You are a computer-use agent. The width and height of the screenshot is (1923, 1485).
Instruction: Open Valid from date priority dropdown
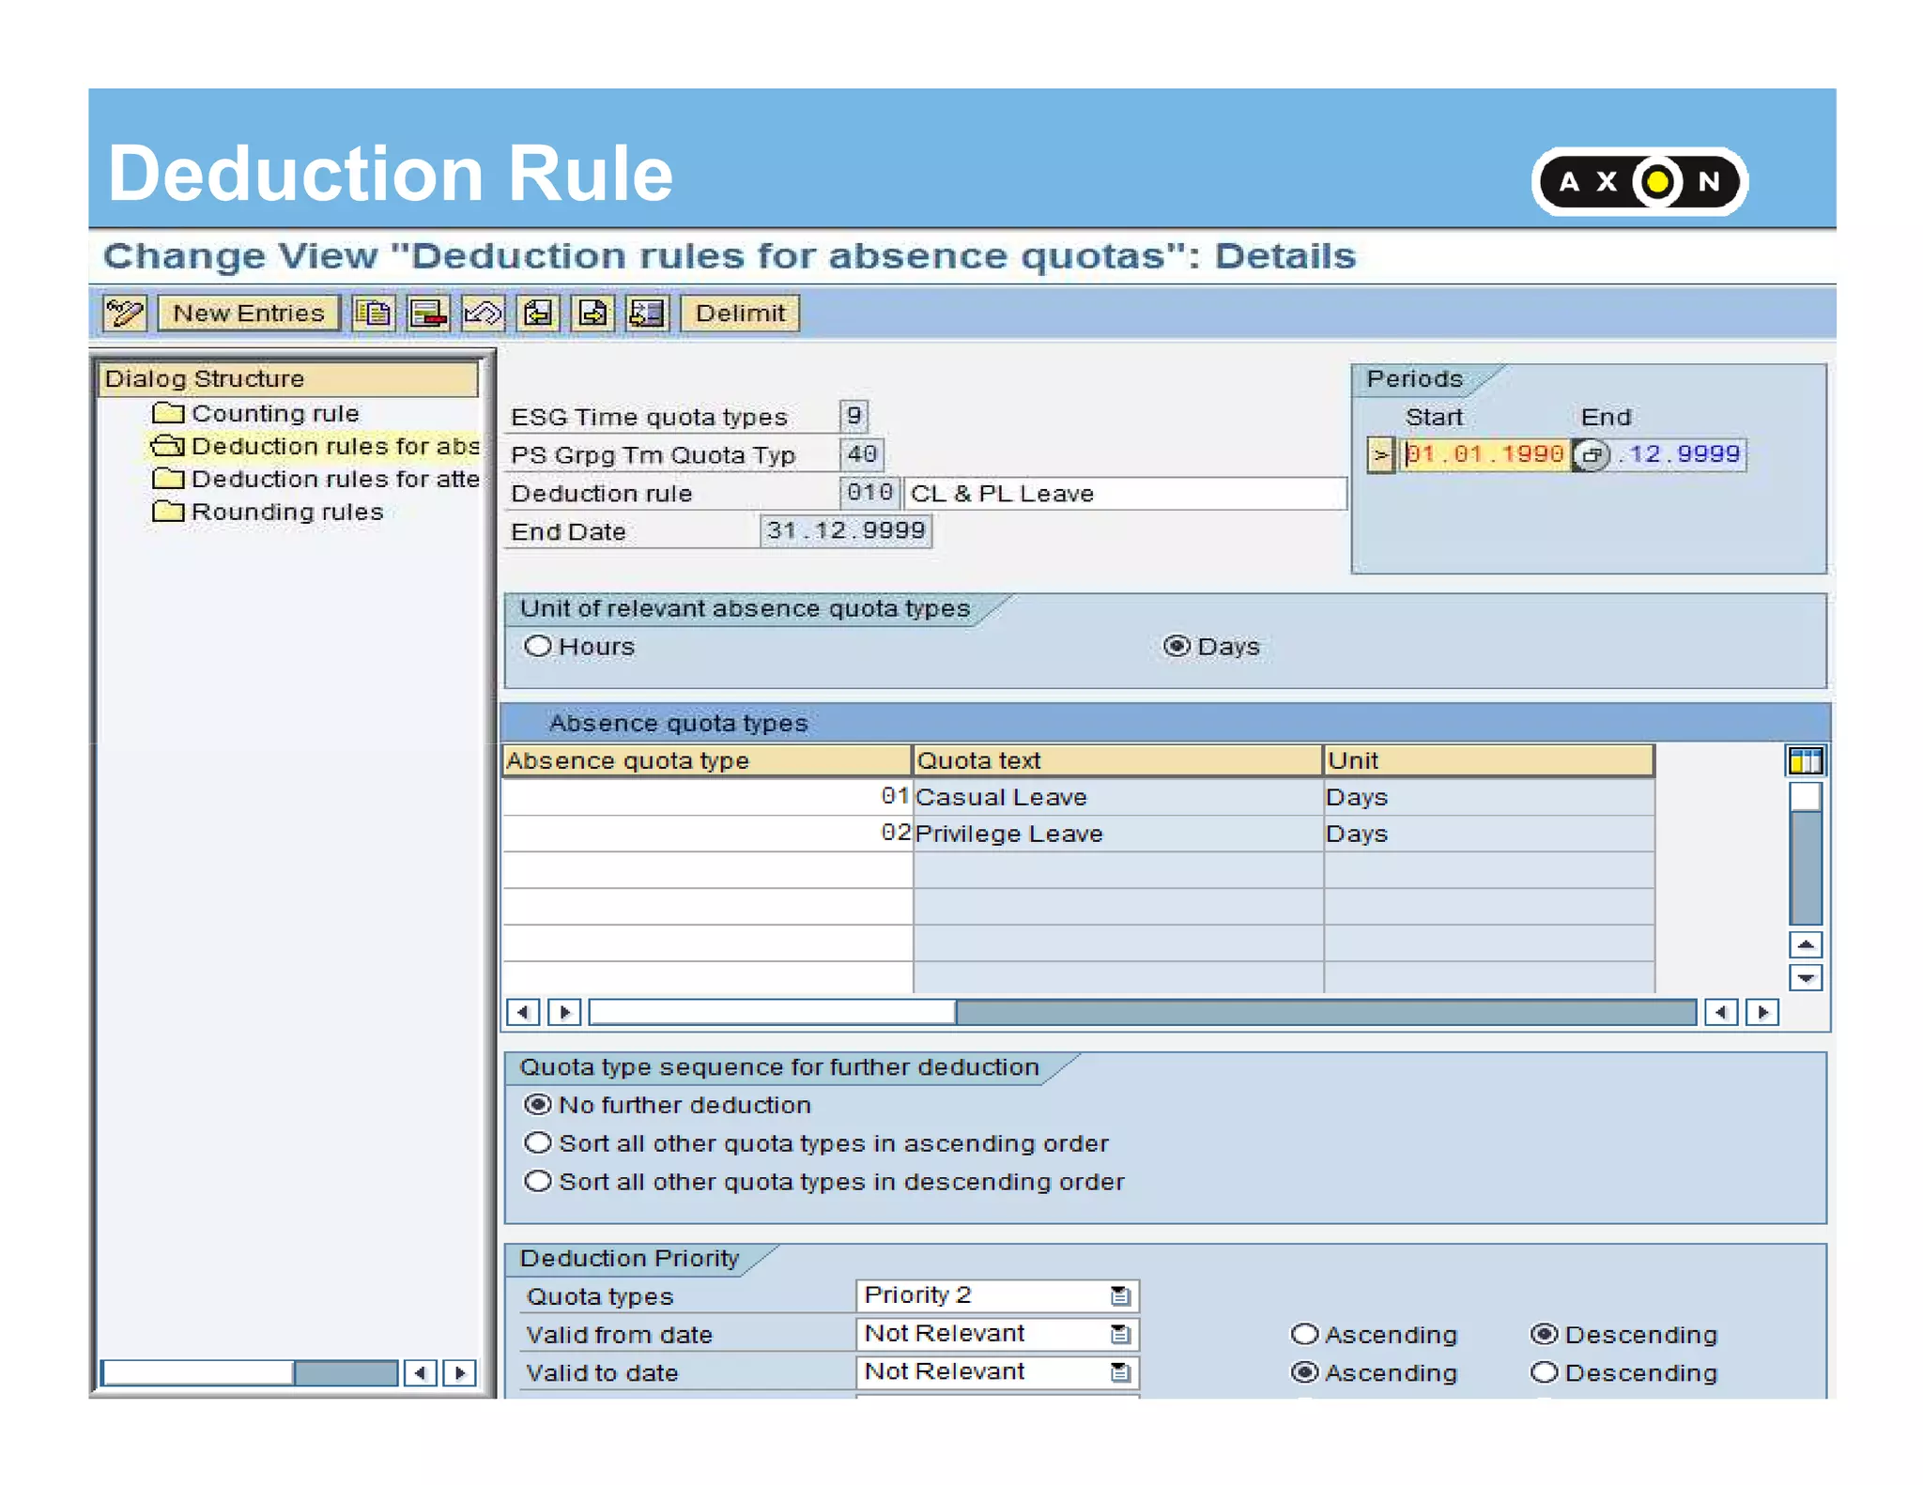click(x=1119, y=1334)
